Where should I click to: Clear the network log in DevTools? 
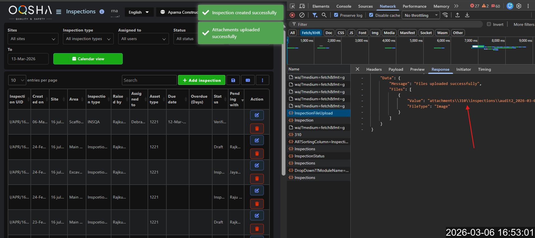(302, 15)
